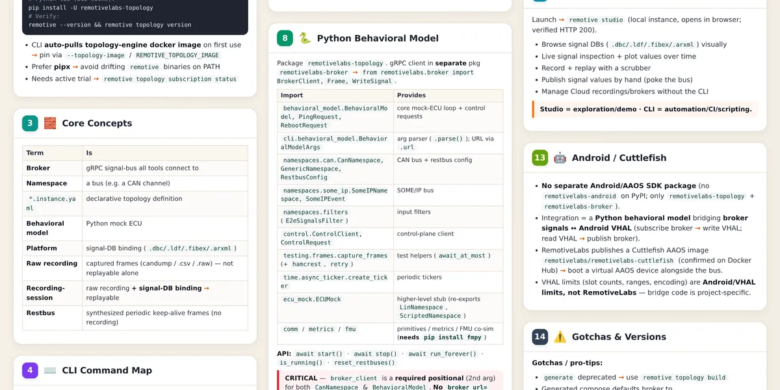Click the 'Recording-session' term cell
The height and width of the screenshot is (390, 780).
(52, 292)
